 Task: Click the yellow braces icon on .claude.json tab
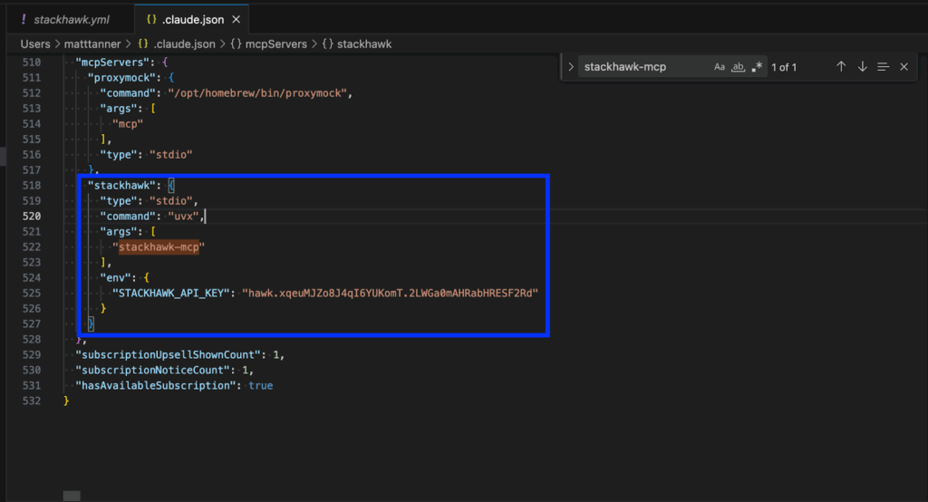coord(151,19)
